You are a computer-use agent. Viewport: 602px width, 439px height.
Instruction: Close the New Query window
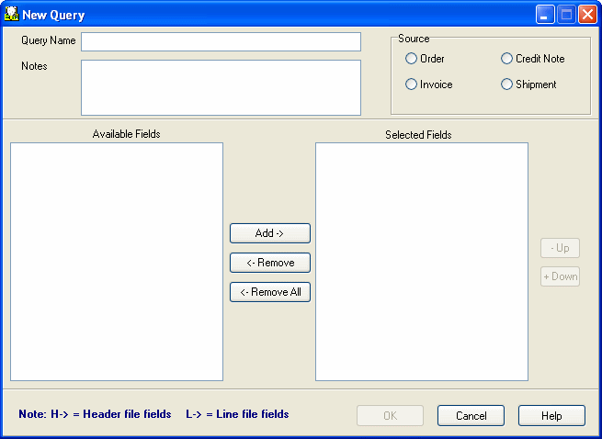(x=586, y=15)
